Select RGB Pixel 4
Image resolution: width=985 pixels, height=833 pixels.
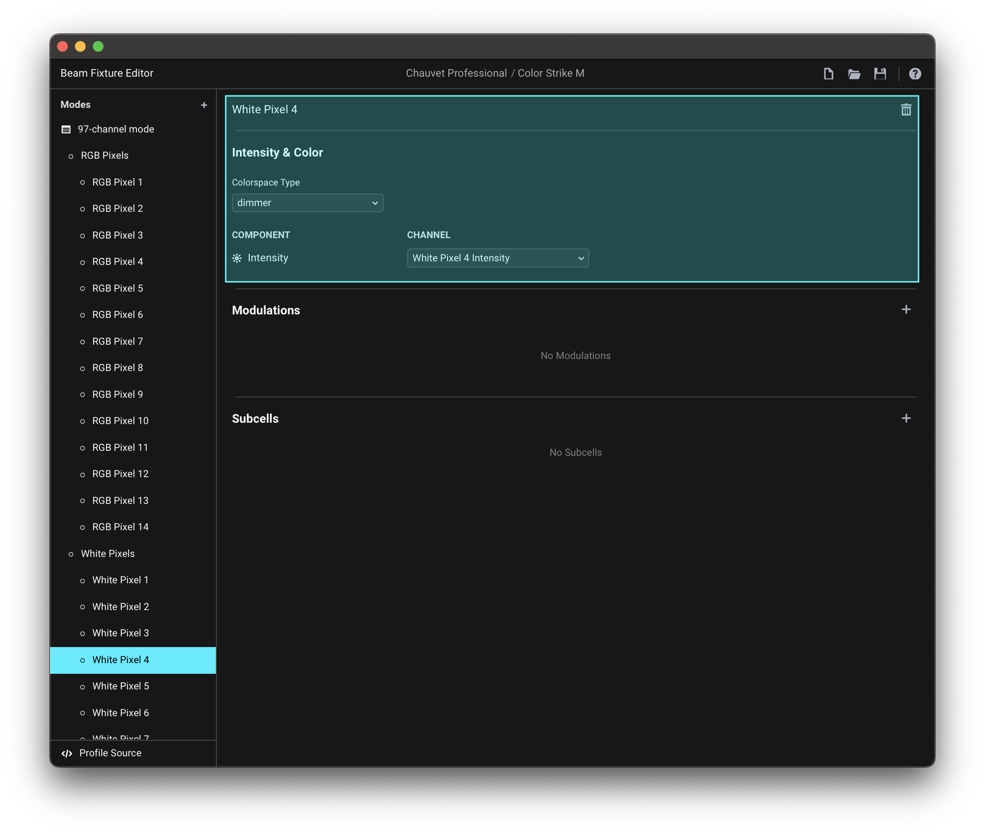pos(133,262)
